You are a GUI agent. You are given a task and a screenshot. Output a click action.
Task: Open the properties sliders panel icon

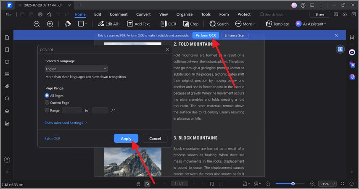pos(352,37)
